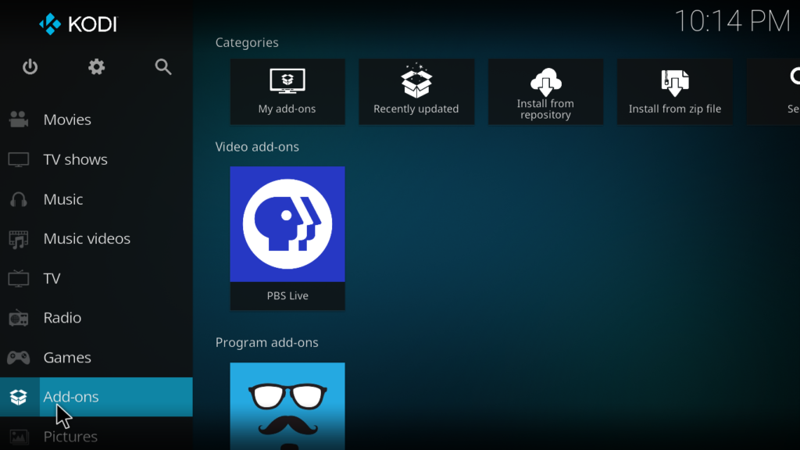Click the search magnifier icon
Viewport: 800px width, 450px height.
[163, 67]
